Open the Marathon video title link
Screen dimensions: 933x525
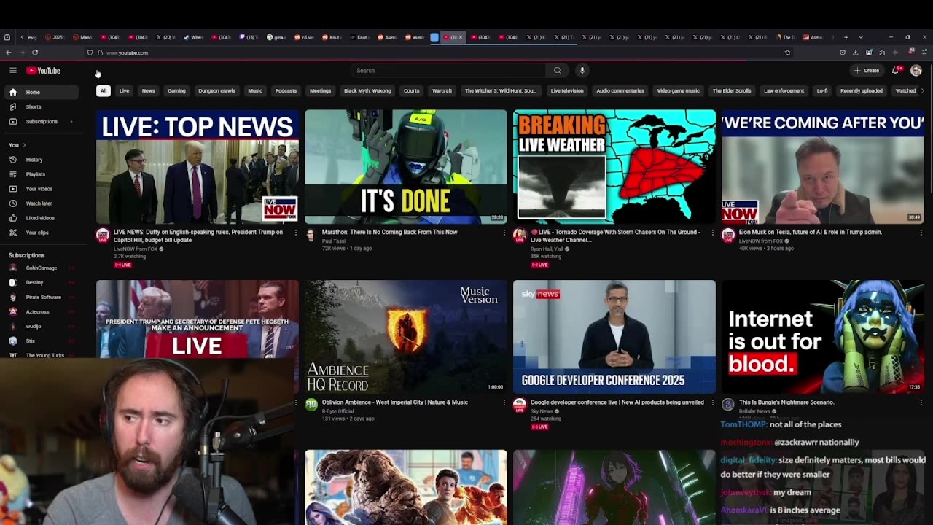[390, 233]
